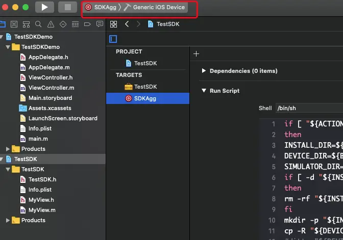
Task: Open the Issue navigator warning icon
Action: (51, 24)
